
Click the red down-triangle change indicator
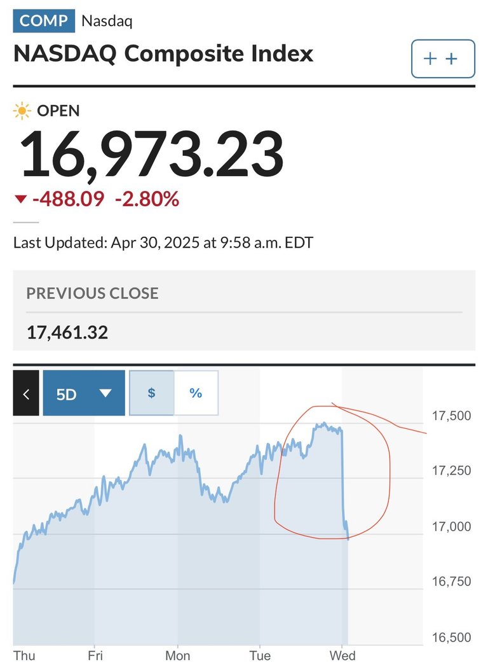point(21,199)
